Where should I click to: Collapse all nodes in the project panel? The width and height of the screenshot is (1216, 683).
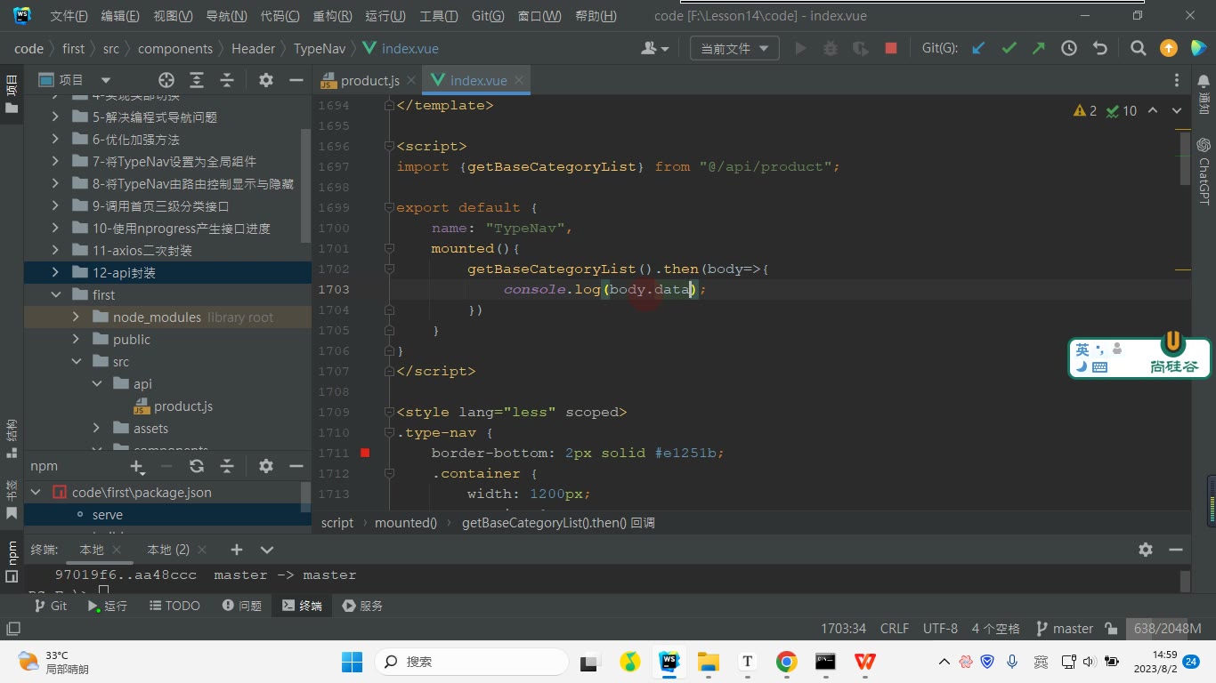pos(227,80)
